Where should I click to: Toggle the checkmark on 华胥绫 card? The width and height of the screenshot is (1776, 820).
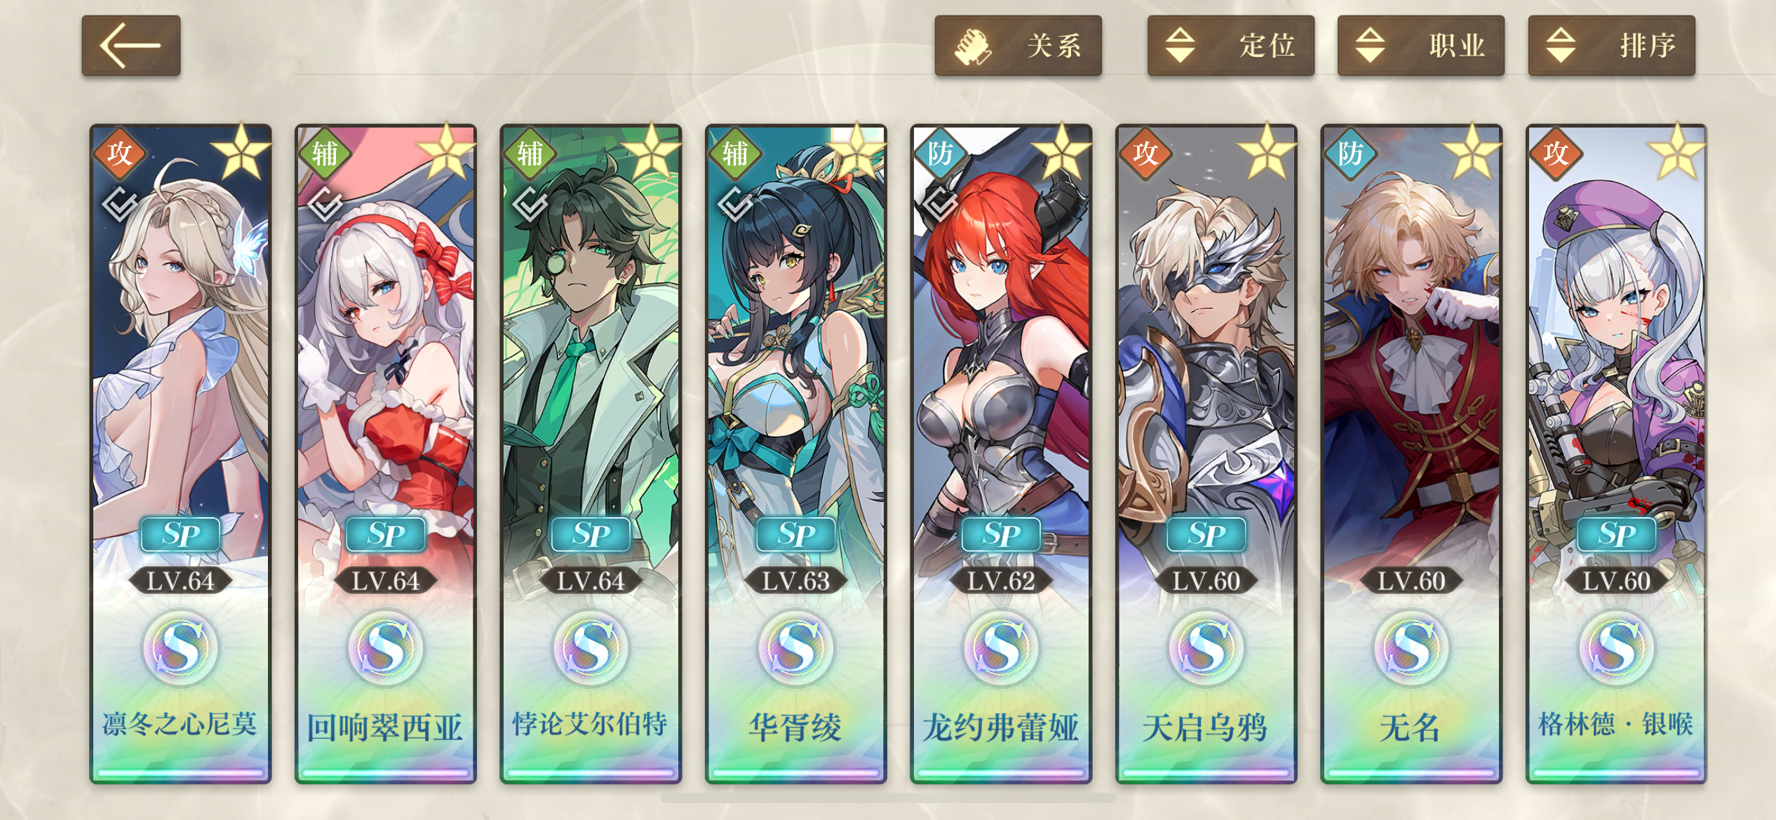pyautogui.click(x=736, y=204)
